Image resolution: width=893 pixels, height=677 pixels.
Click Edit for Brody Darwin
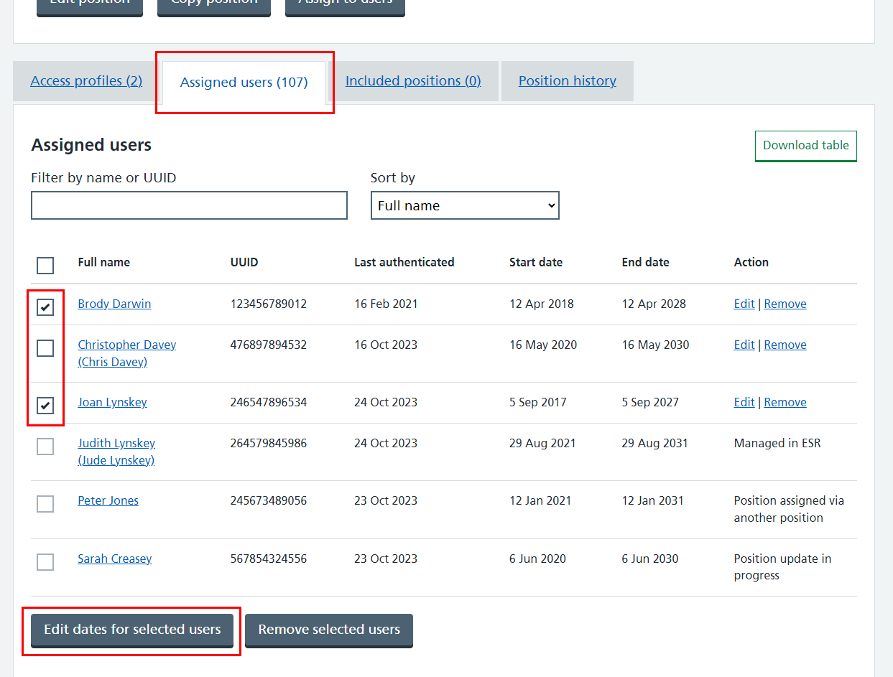tap(744, 304)
